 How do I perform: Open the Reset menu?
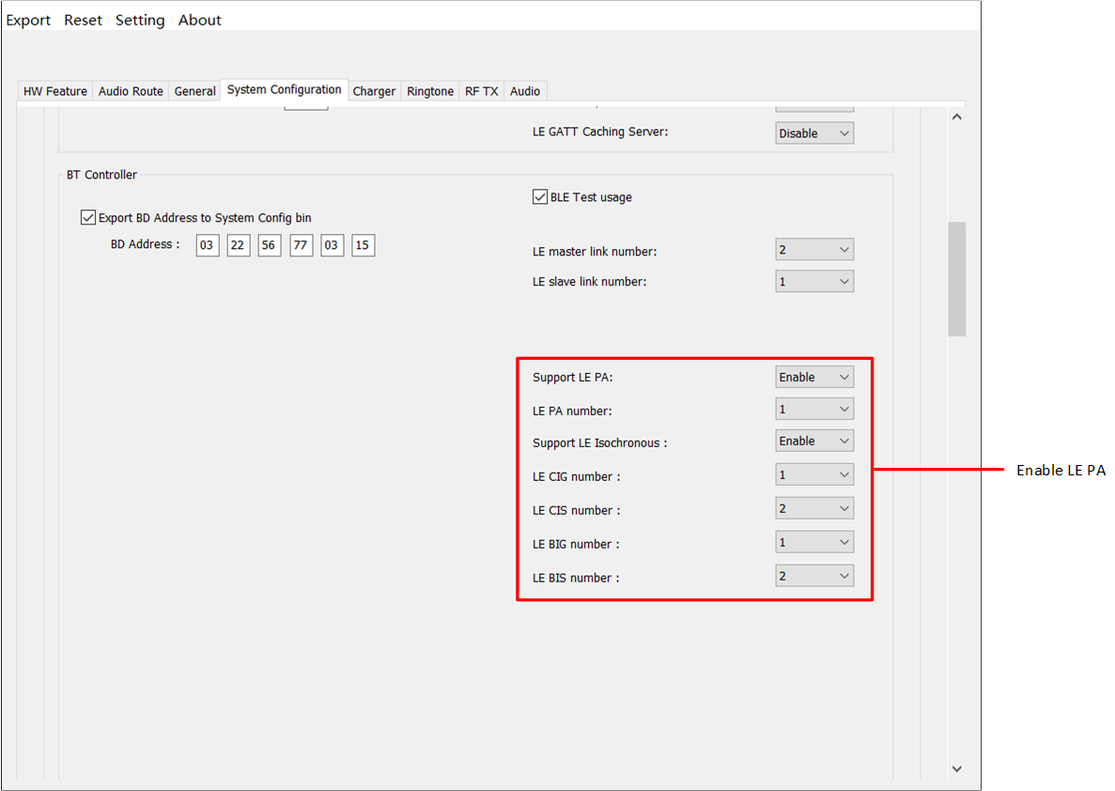point(83,20)
